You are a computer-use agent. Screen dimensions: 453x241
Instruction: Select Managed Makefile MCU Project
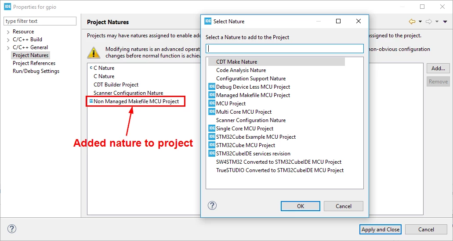pos(253,95)
